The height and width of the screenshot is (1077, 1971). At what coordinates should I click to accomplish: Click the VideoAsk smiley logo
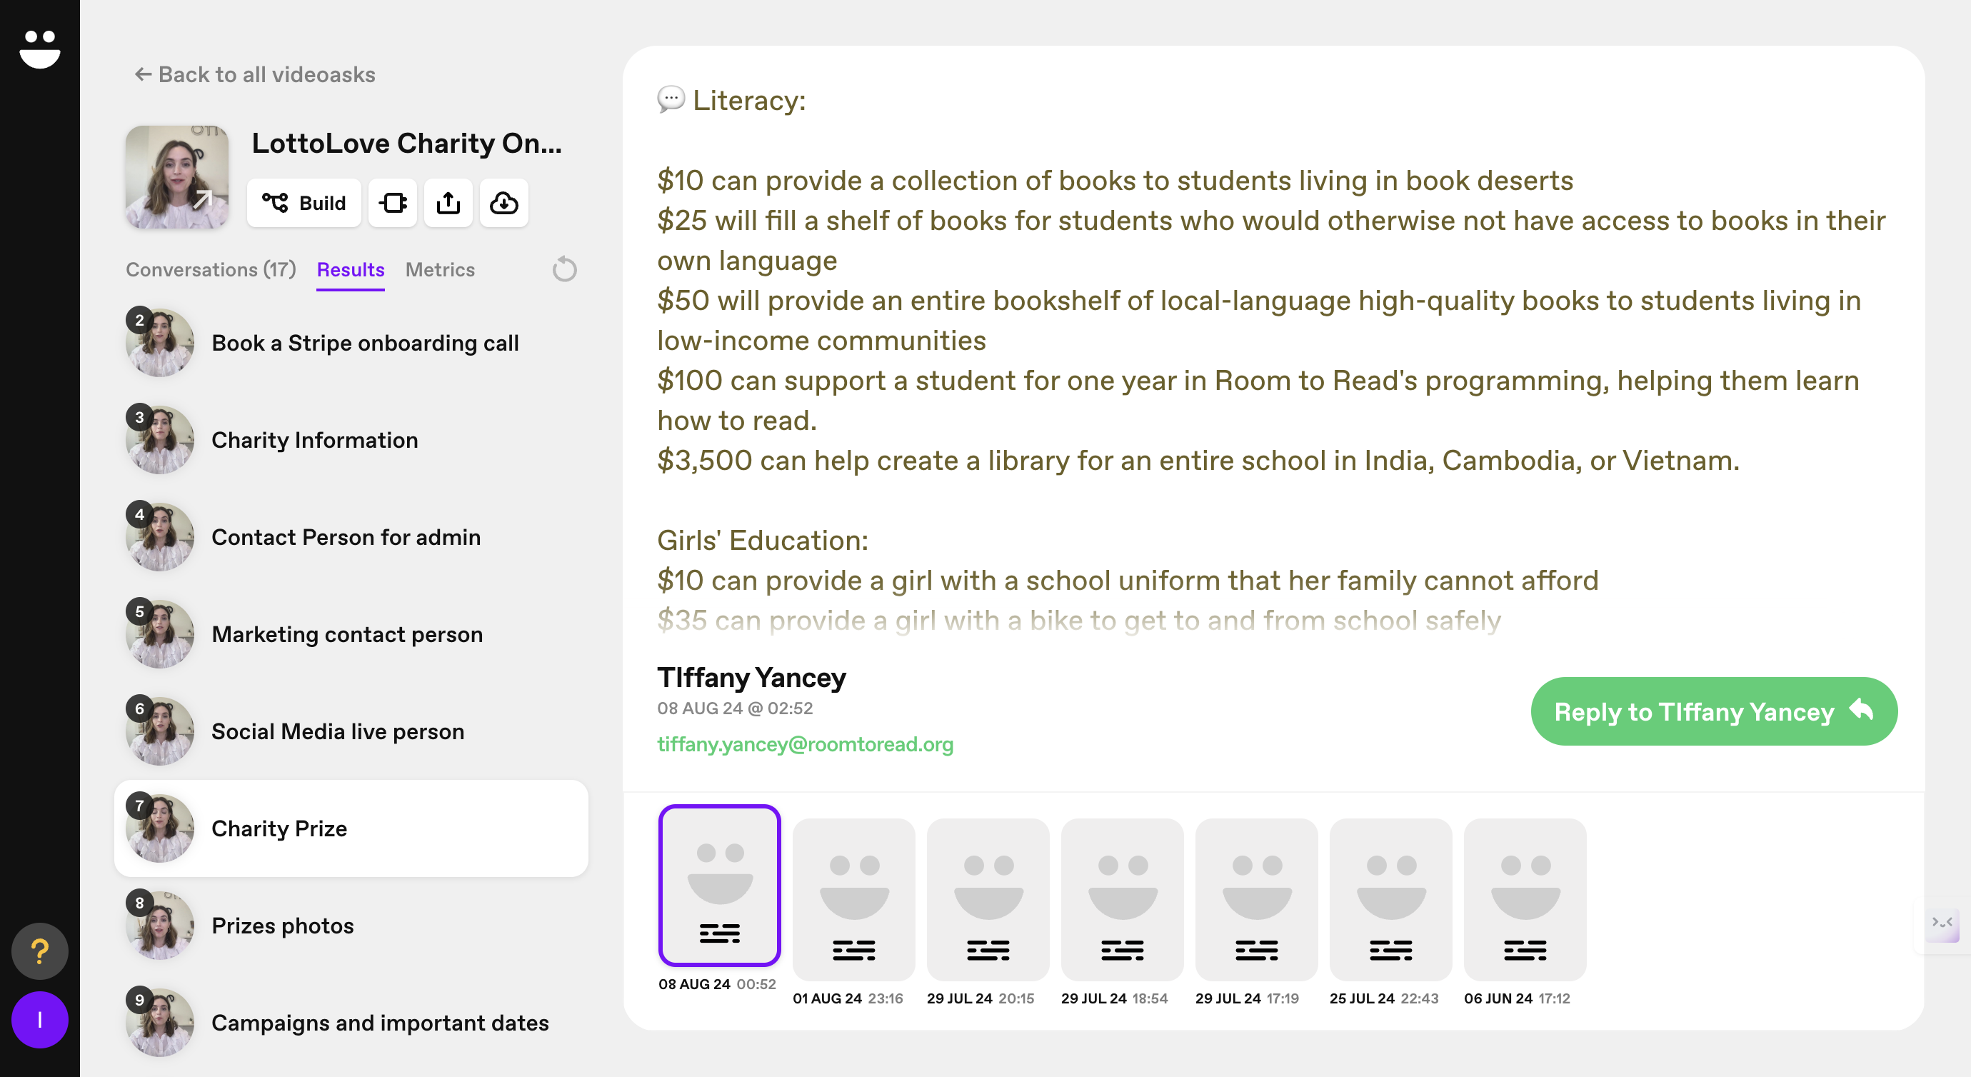[x=40, y=49]
